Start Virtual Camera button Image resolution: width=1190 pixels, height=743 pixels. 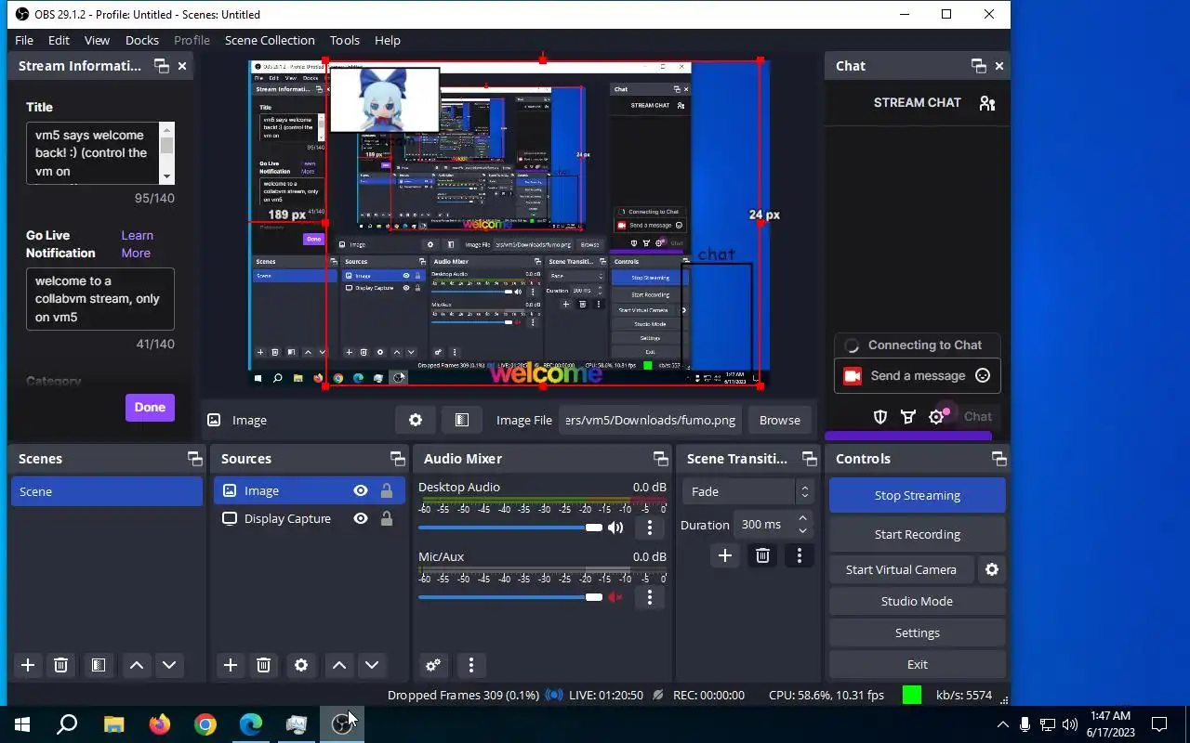[901, 569]
